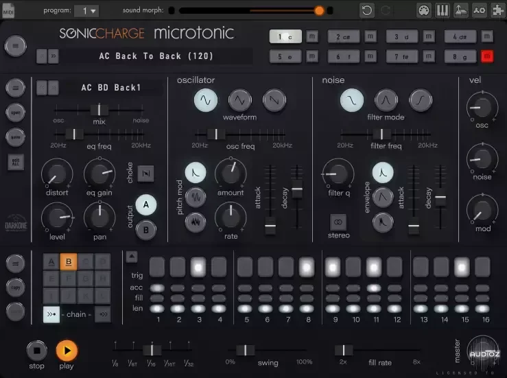Select band-pass noise filter mode

click(x=386, y=100)
